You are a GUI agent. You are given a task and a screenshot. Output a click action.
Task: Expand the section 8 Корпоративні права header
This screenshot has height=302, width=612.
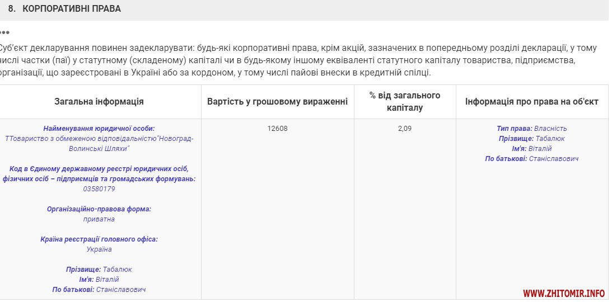(72, 9)
